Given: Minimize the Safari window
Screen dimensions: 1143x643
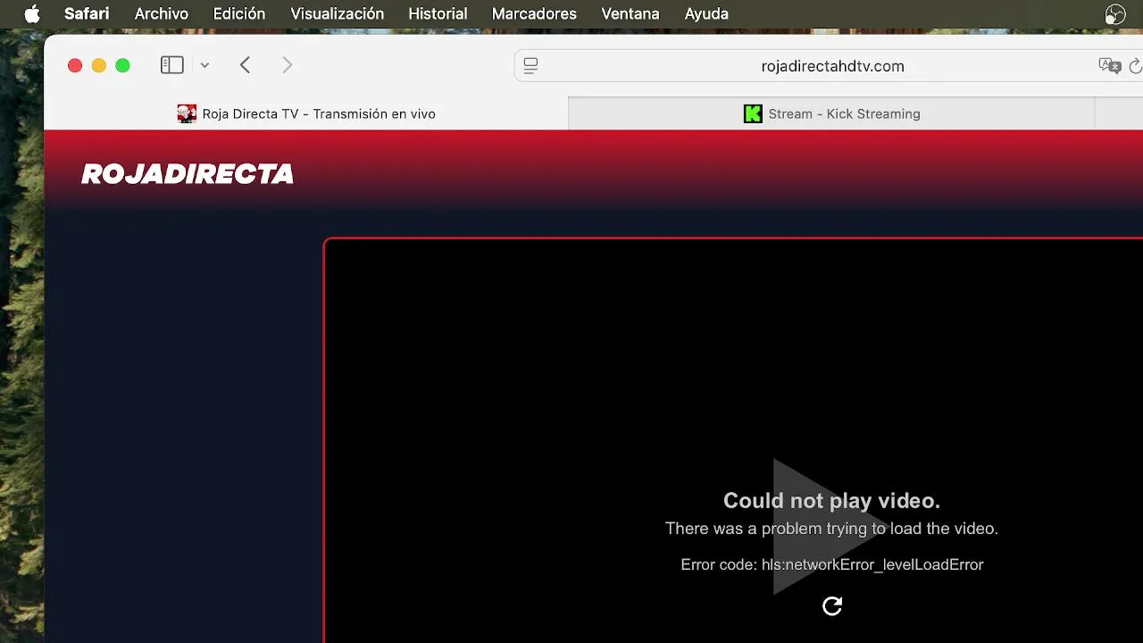Looking at the screenshot, I should (x=99, y=65).
